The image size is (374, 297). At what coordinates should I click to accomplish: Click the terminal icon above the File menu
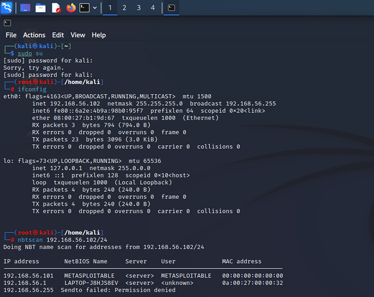7,23
